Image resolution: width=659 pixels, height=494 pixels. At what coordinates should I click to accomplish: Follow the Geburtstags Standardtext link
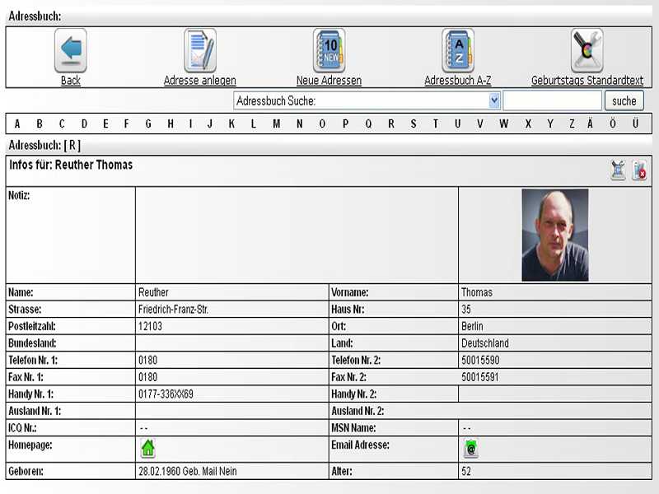coord(587,81)
